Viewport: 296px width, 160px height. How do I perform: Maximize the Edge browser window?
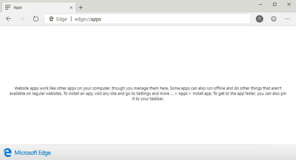pyautogui.click(x=275, y=4)
